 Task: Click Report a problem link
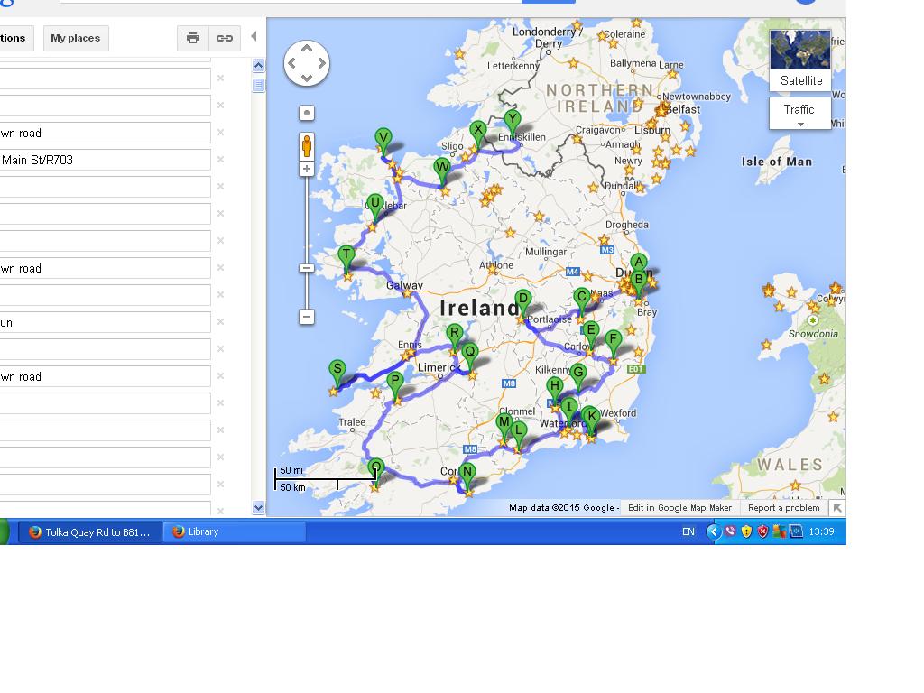[x=783, y=508]
